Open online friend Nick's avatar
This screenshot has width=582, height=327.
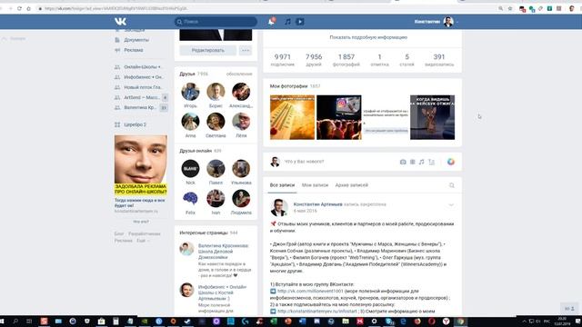pyautogui.click(x=190, y=169)
